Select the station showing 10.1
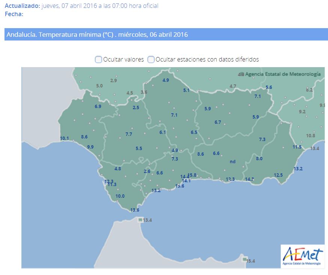The image size is (328, 275). coord(64,138)
